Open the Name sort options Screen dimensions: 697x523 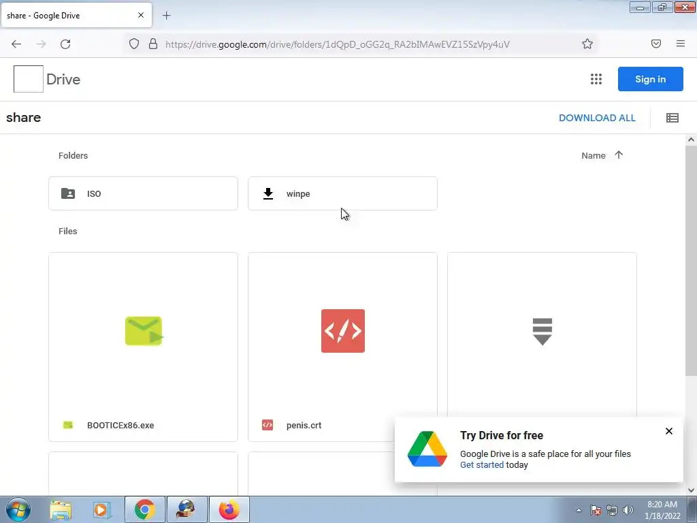click(x=594, y=156)
